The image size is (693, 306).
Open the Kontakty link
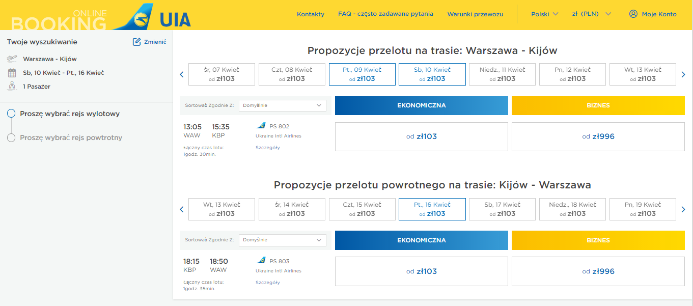[x=311, y=14]
